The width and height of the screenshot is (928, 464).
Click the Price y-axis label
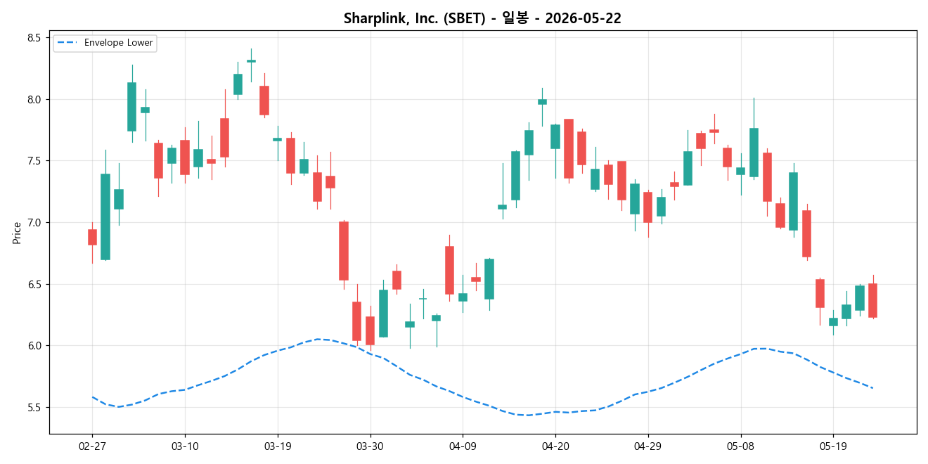(x=17, y=233)
